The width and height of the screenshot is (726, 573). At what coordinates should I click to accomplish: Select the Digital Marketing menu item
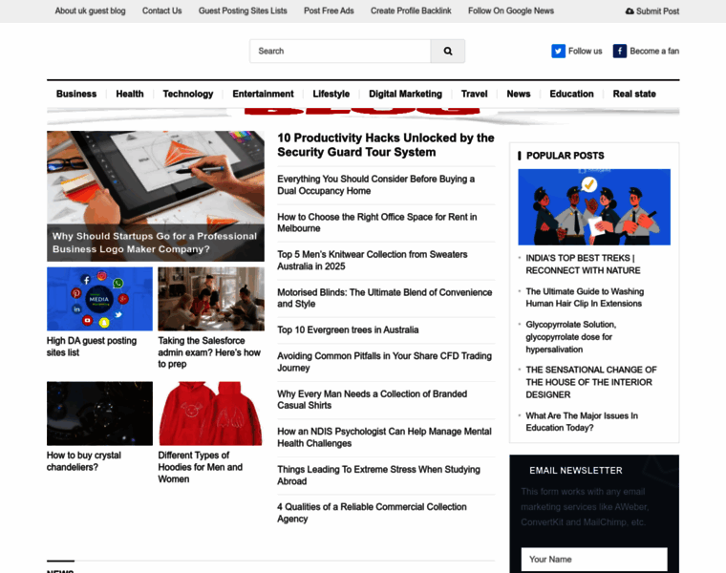(405, 94)
